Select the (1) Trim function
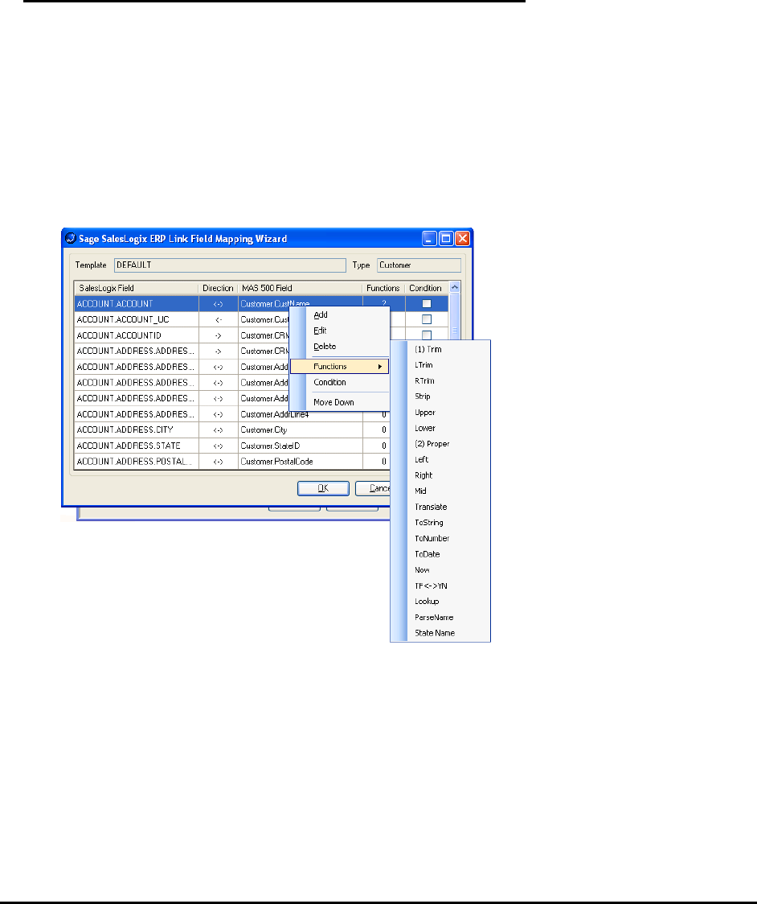 pyautogui.click(x=440, y=349)
